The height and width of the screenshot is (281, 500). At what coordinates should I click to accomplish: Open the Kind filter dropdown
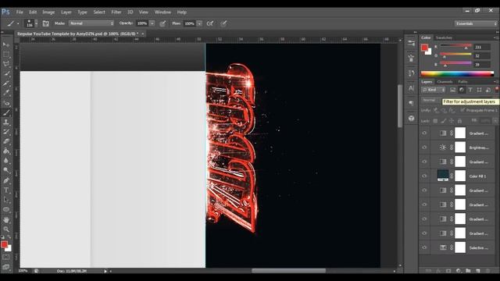433,91
